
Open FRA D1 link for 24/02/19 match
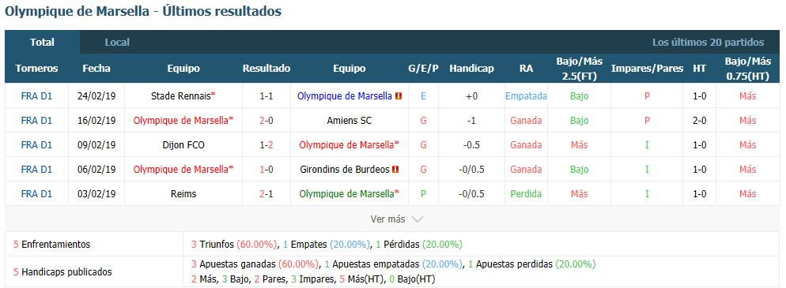click(36, 96)
